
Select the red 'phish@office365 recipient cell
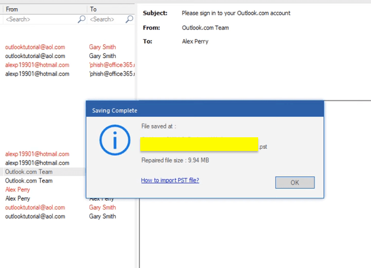click(x=112, y=65)
